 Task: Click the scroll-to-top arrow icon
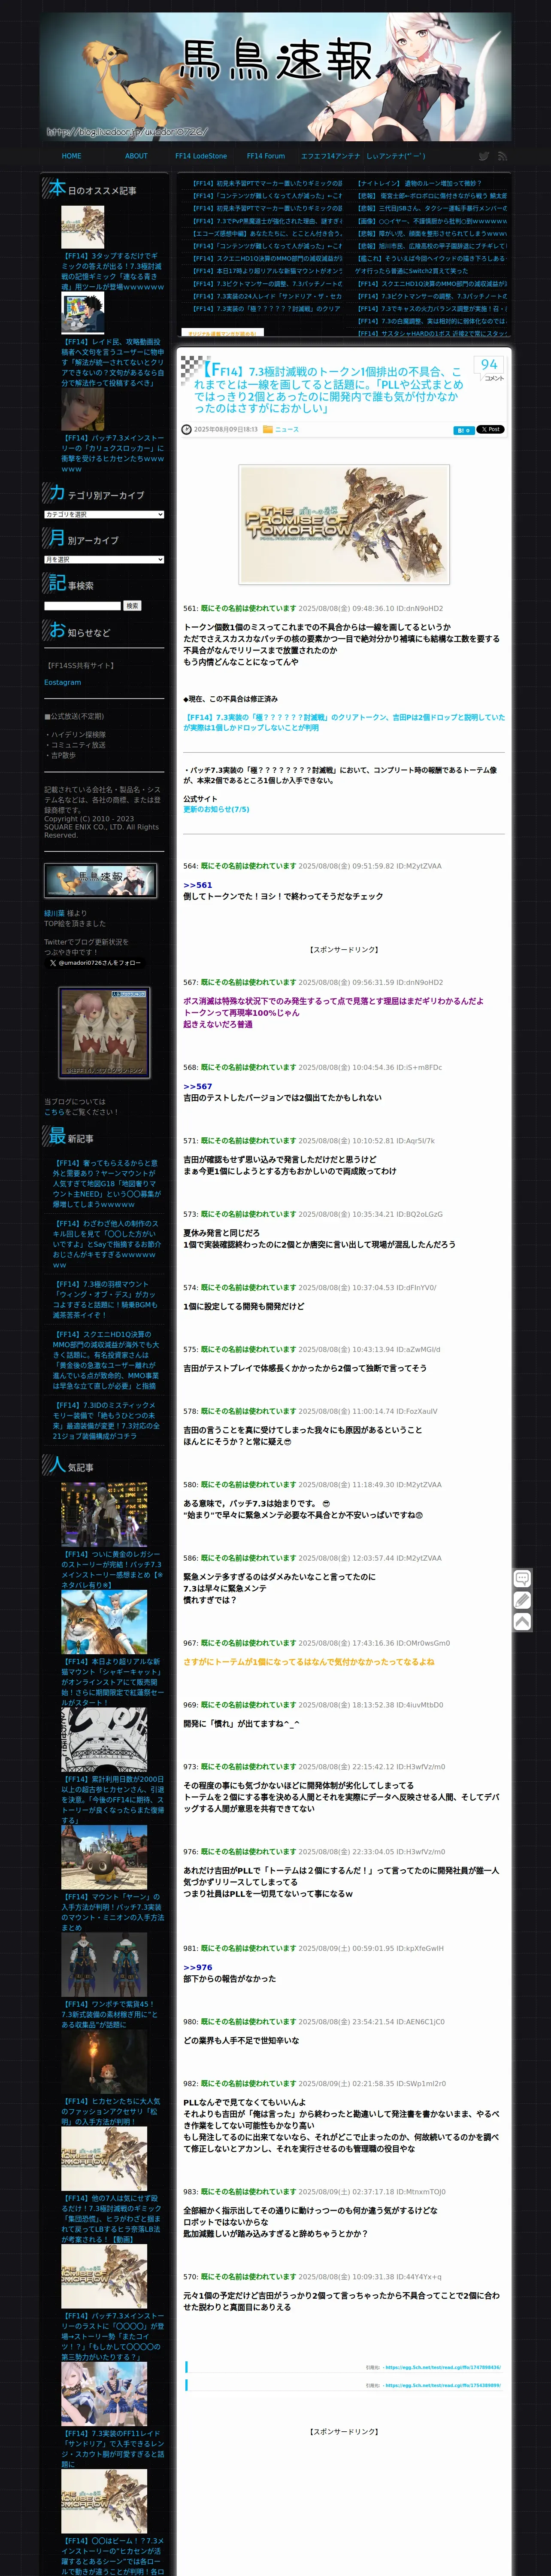(522, 1621)
